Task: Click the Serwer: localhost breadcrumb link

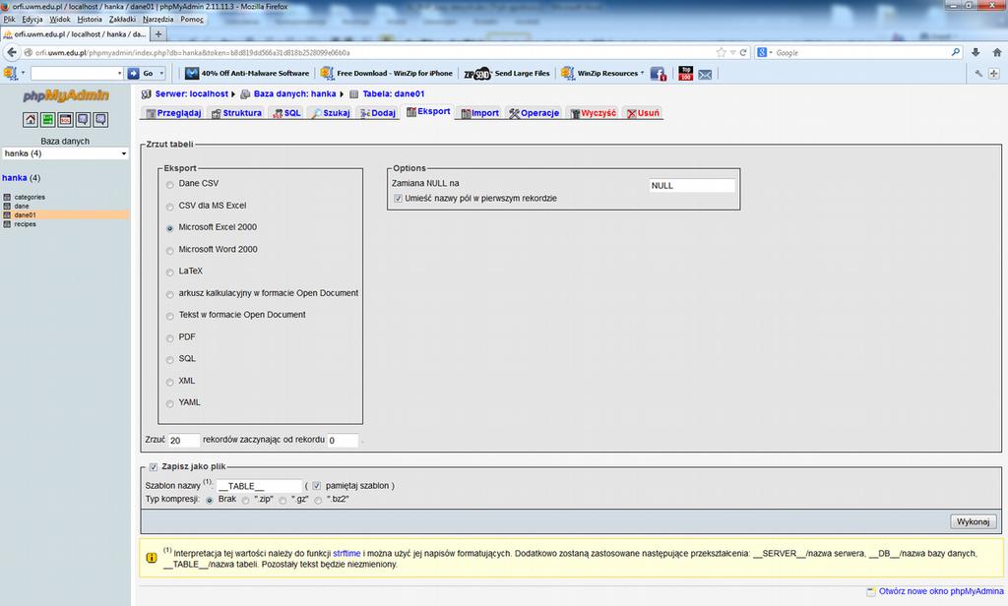Action: pyautogui.click(x=192, y=93)
